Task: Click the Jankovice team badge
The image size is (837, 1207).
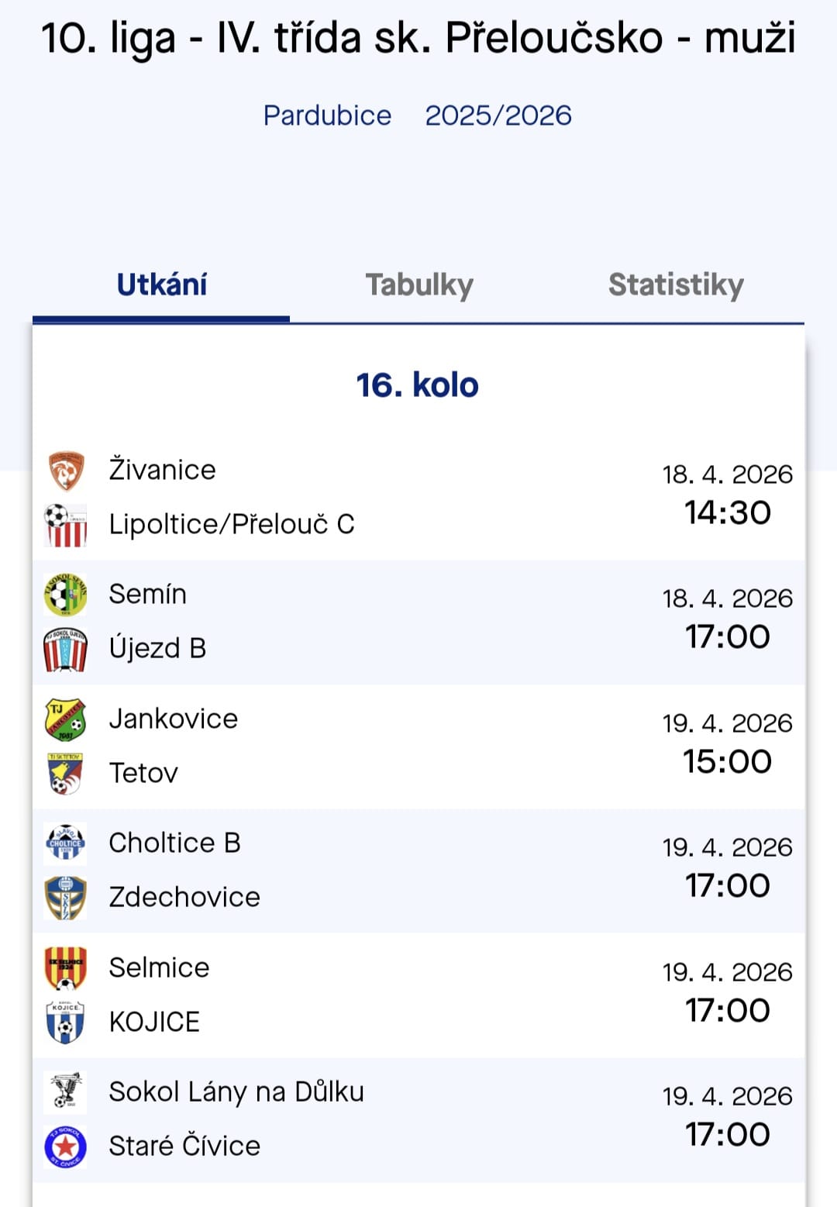Action: coord(66,719)
